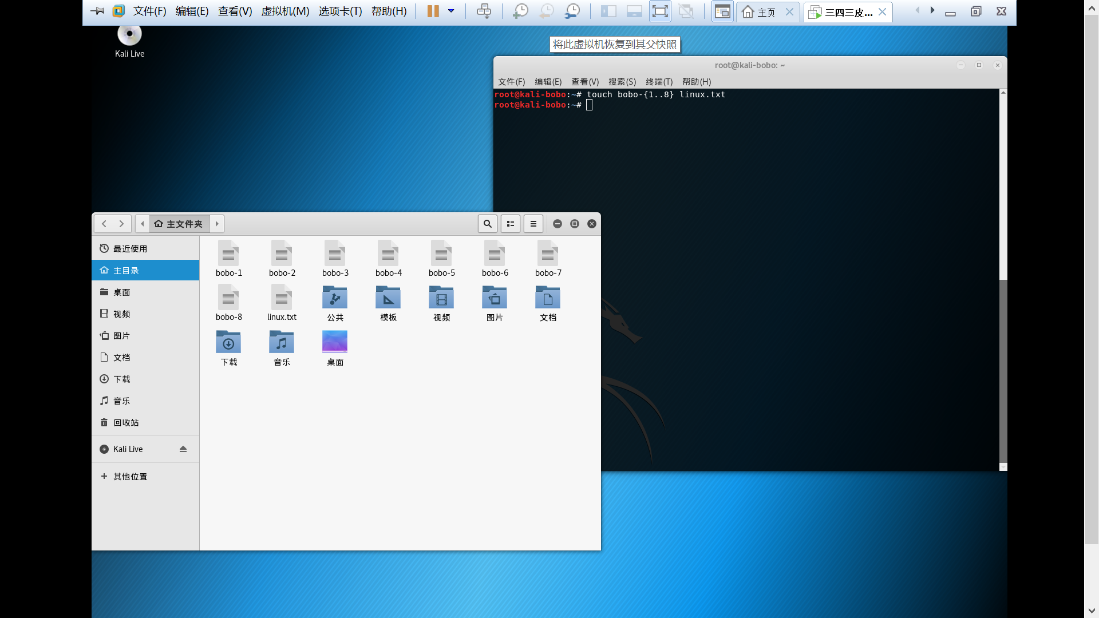
Task: Open the snapshot manager wrench icon
Action: [572, 11]
